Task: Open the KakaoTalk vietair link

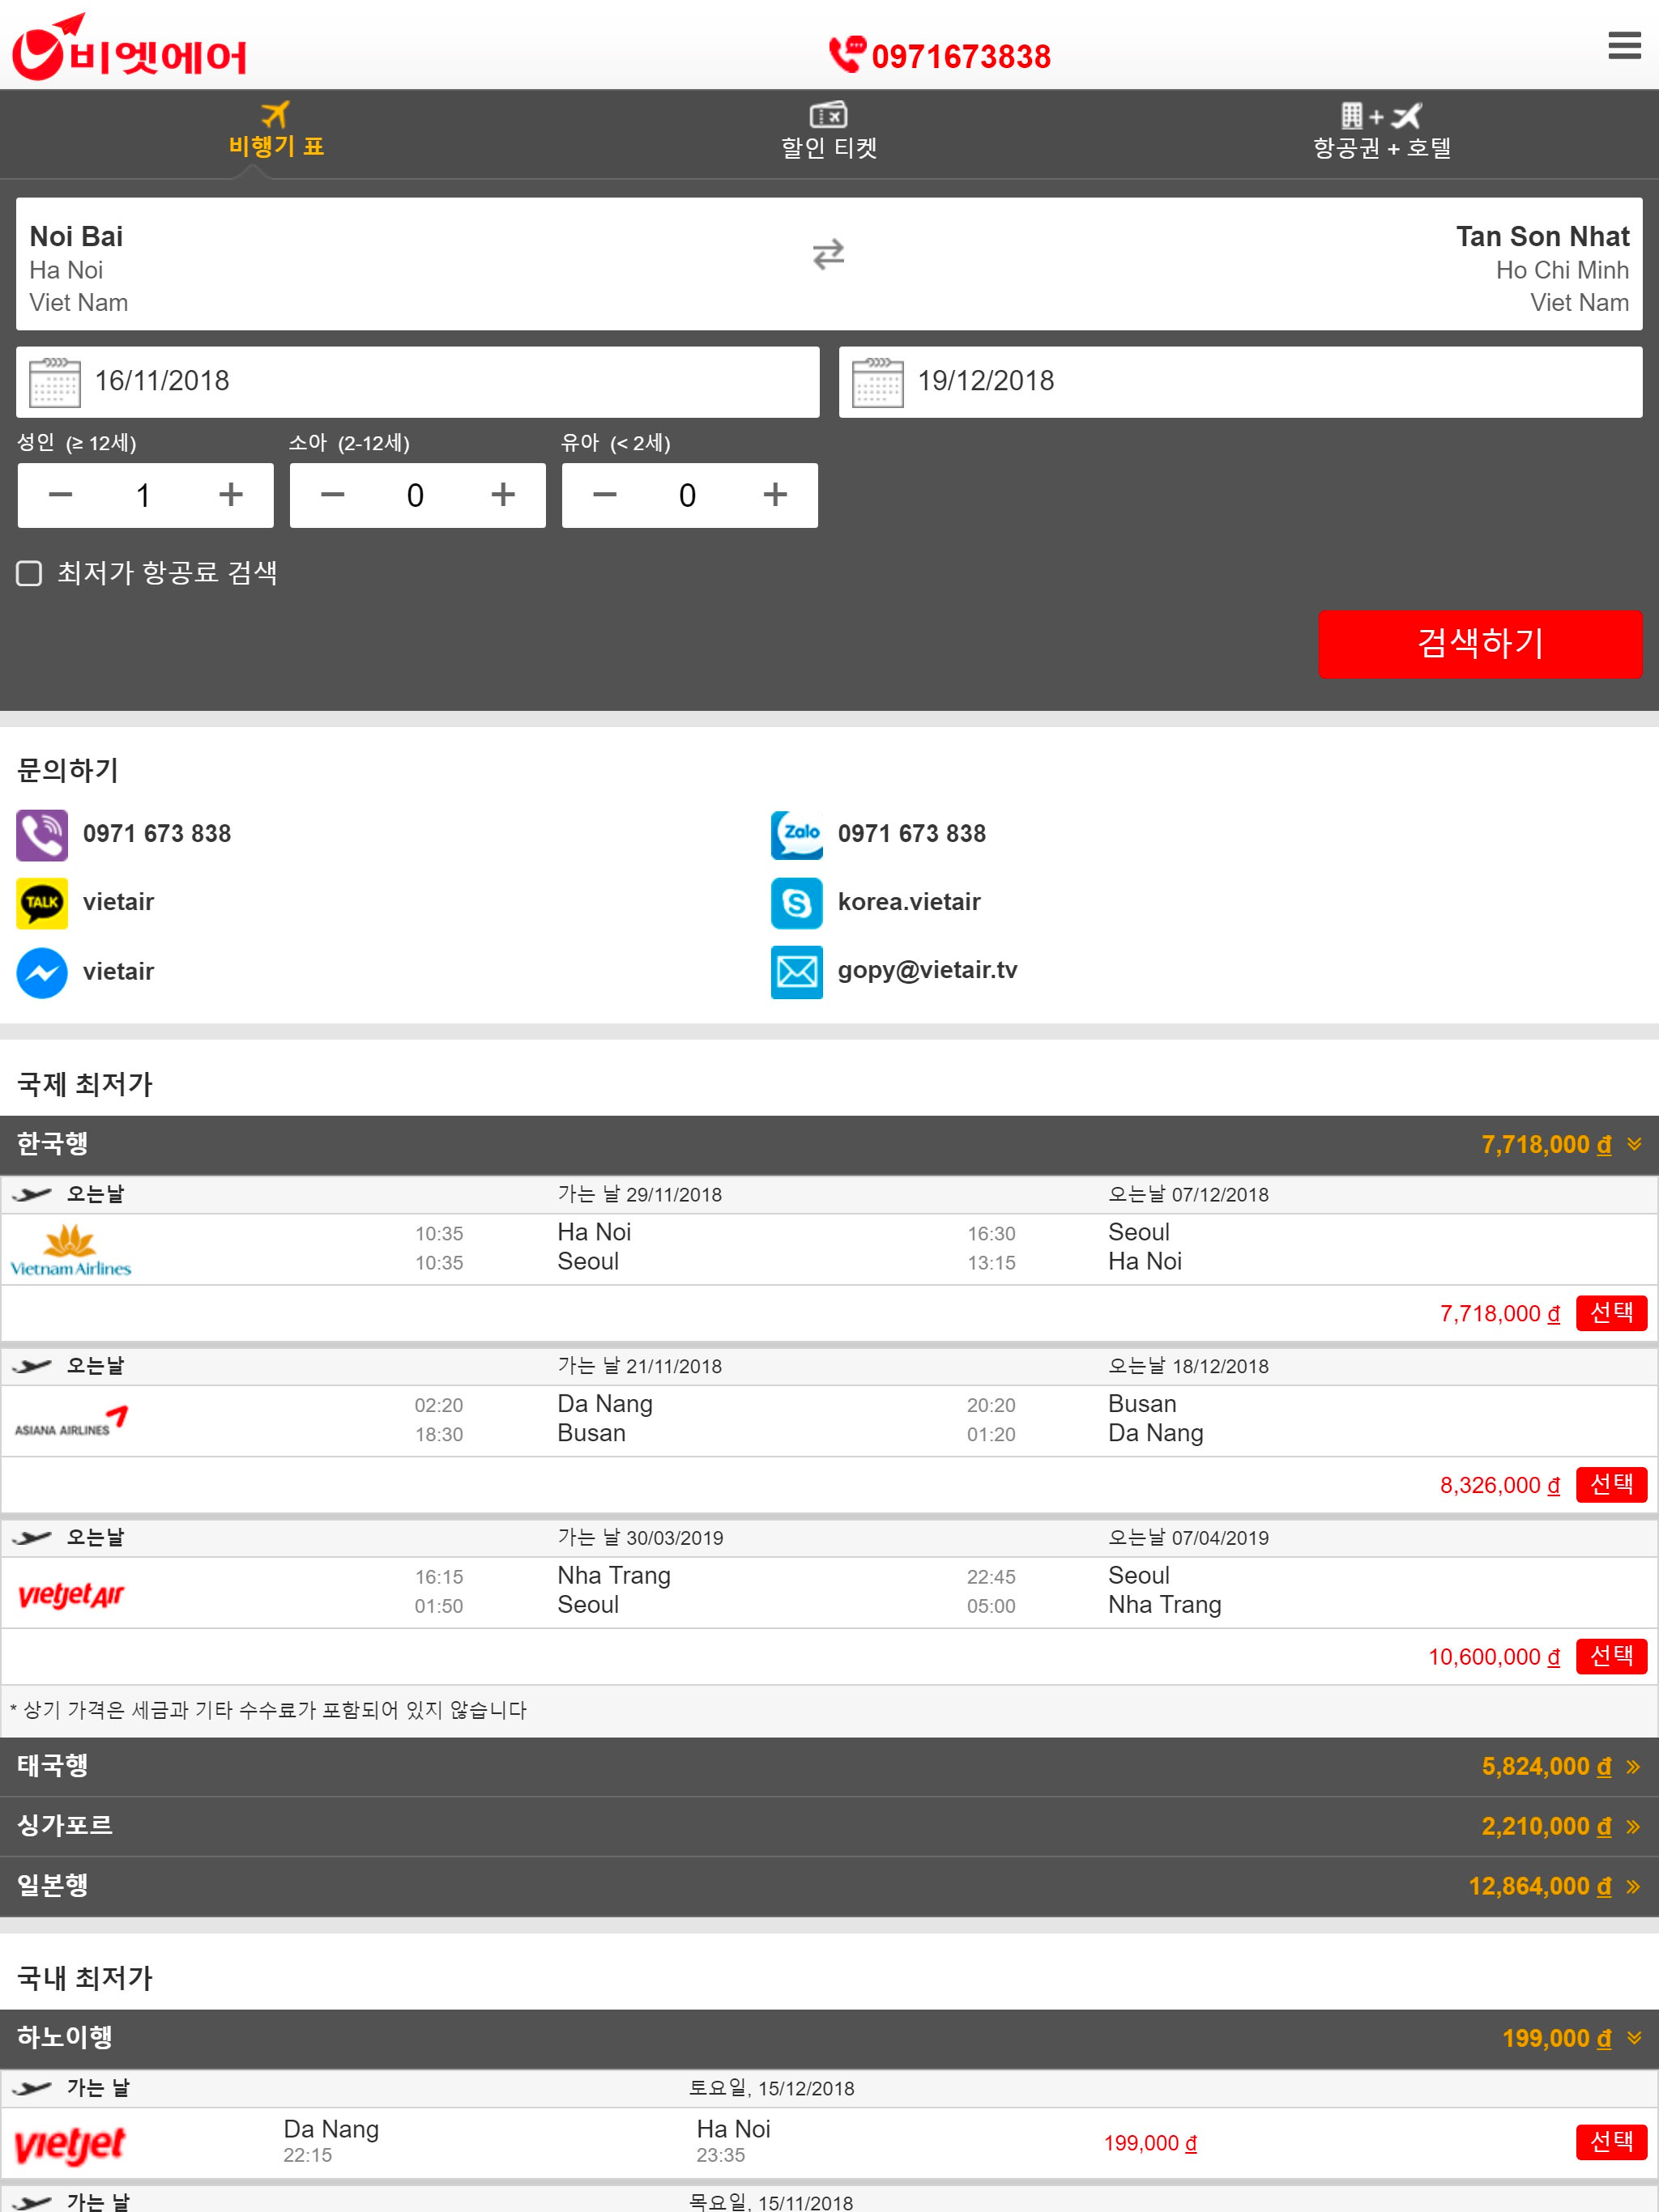Action: pyautogui.click(x=118, y=902)
